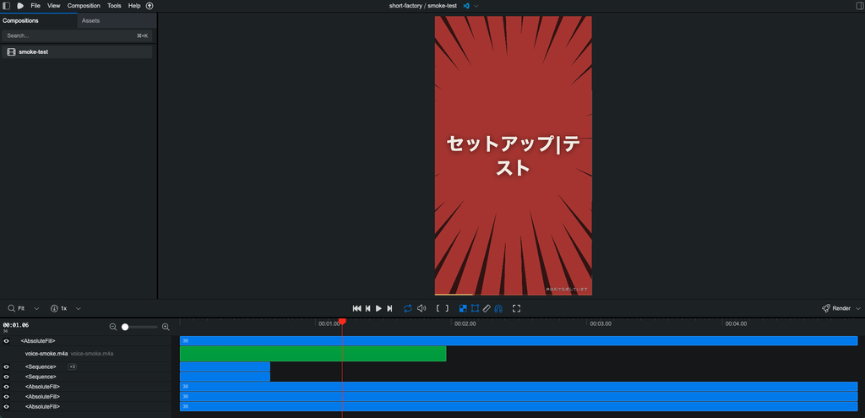This screenshot has width=865, height=418.
Task: Enter fullscreen preview mode
Action: coord(516,308)
